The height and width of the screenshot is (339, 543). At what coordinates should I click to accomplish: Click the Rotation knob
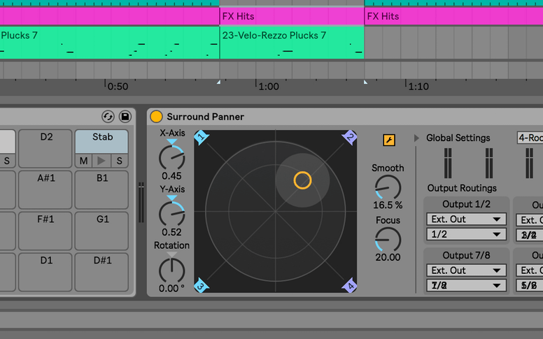pyautogui.click(x=171, y=271)
